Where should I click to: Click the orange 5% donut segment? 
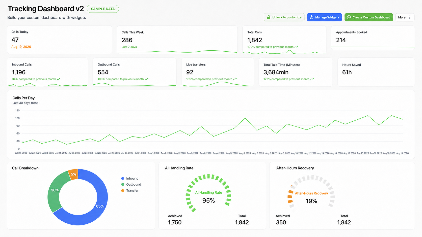pos(73,174)
